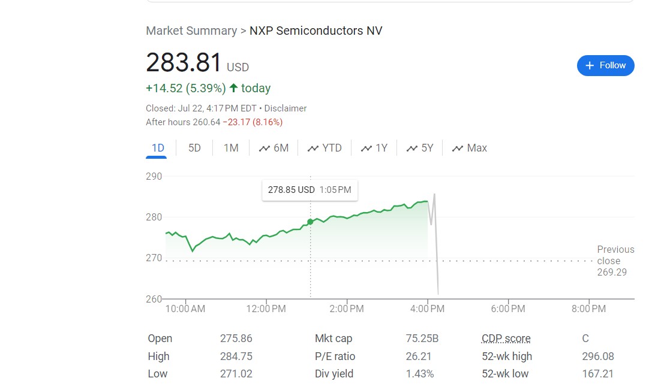658x384 pixels.
Task: Click the Max trend line icon
Action: tap(458, 149)
